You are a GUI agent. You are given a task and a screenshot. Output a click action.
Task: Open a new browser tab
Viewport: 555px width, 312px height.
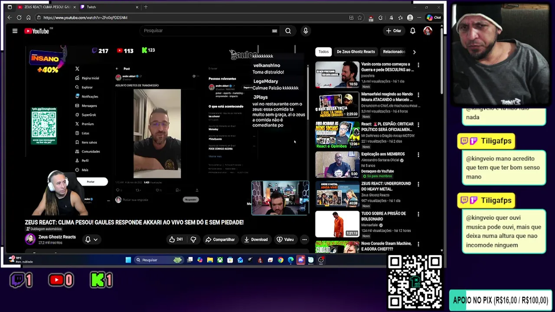146,7
